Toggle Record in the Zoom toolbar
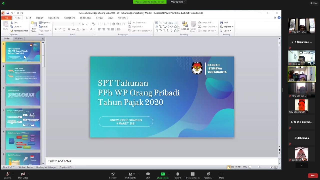Viewport: 320px width, 180px height. 177,175
